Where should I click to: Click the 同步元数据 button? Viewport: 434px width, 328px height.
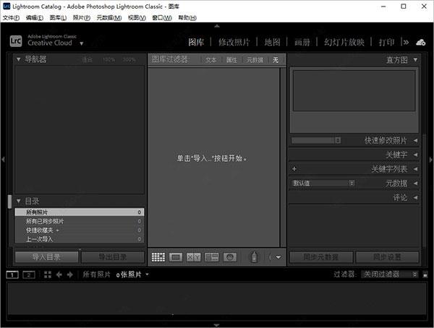321,257
